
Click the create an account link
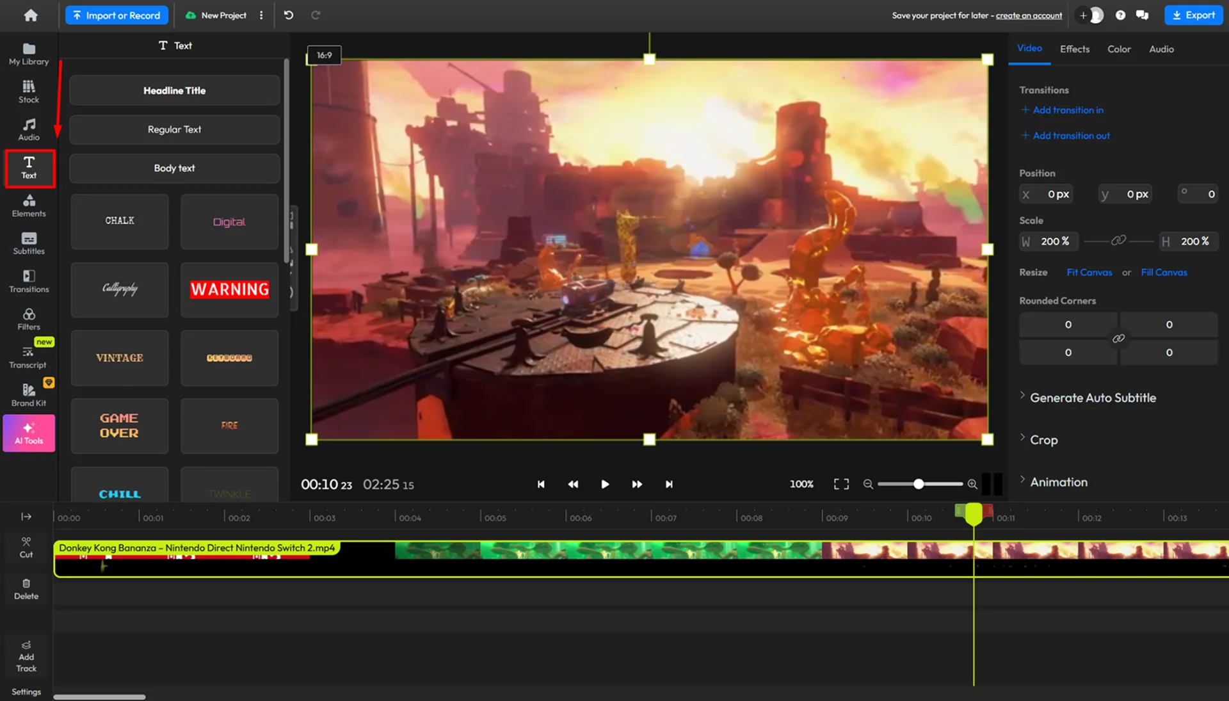(1029, 15)
